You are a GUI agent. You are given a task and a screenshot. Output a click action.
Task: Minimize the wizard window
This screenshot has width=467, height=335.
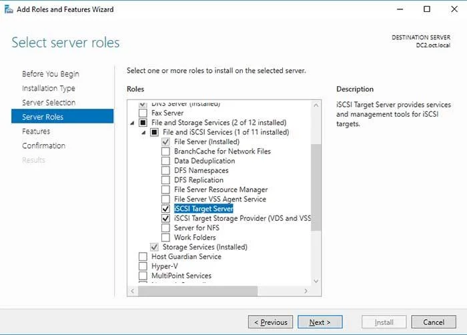(400, 9)
